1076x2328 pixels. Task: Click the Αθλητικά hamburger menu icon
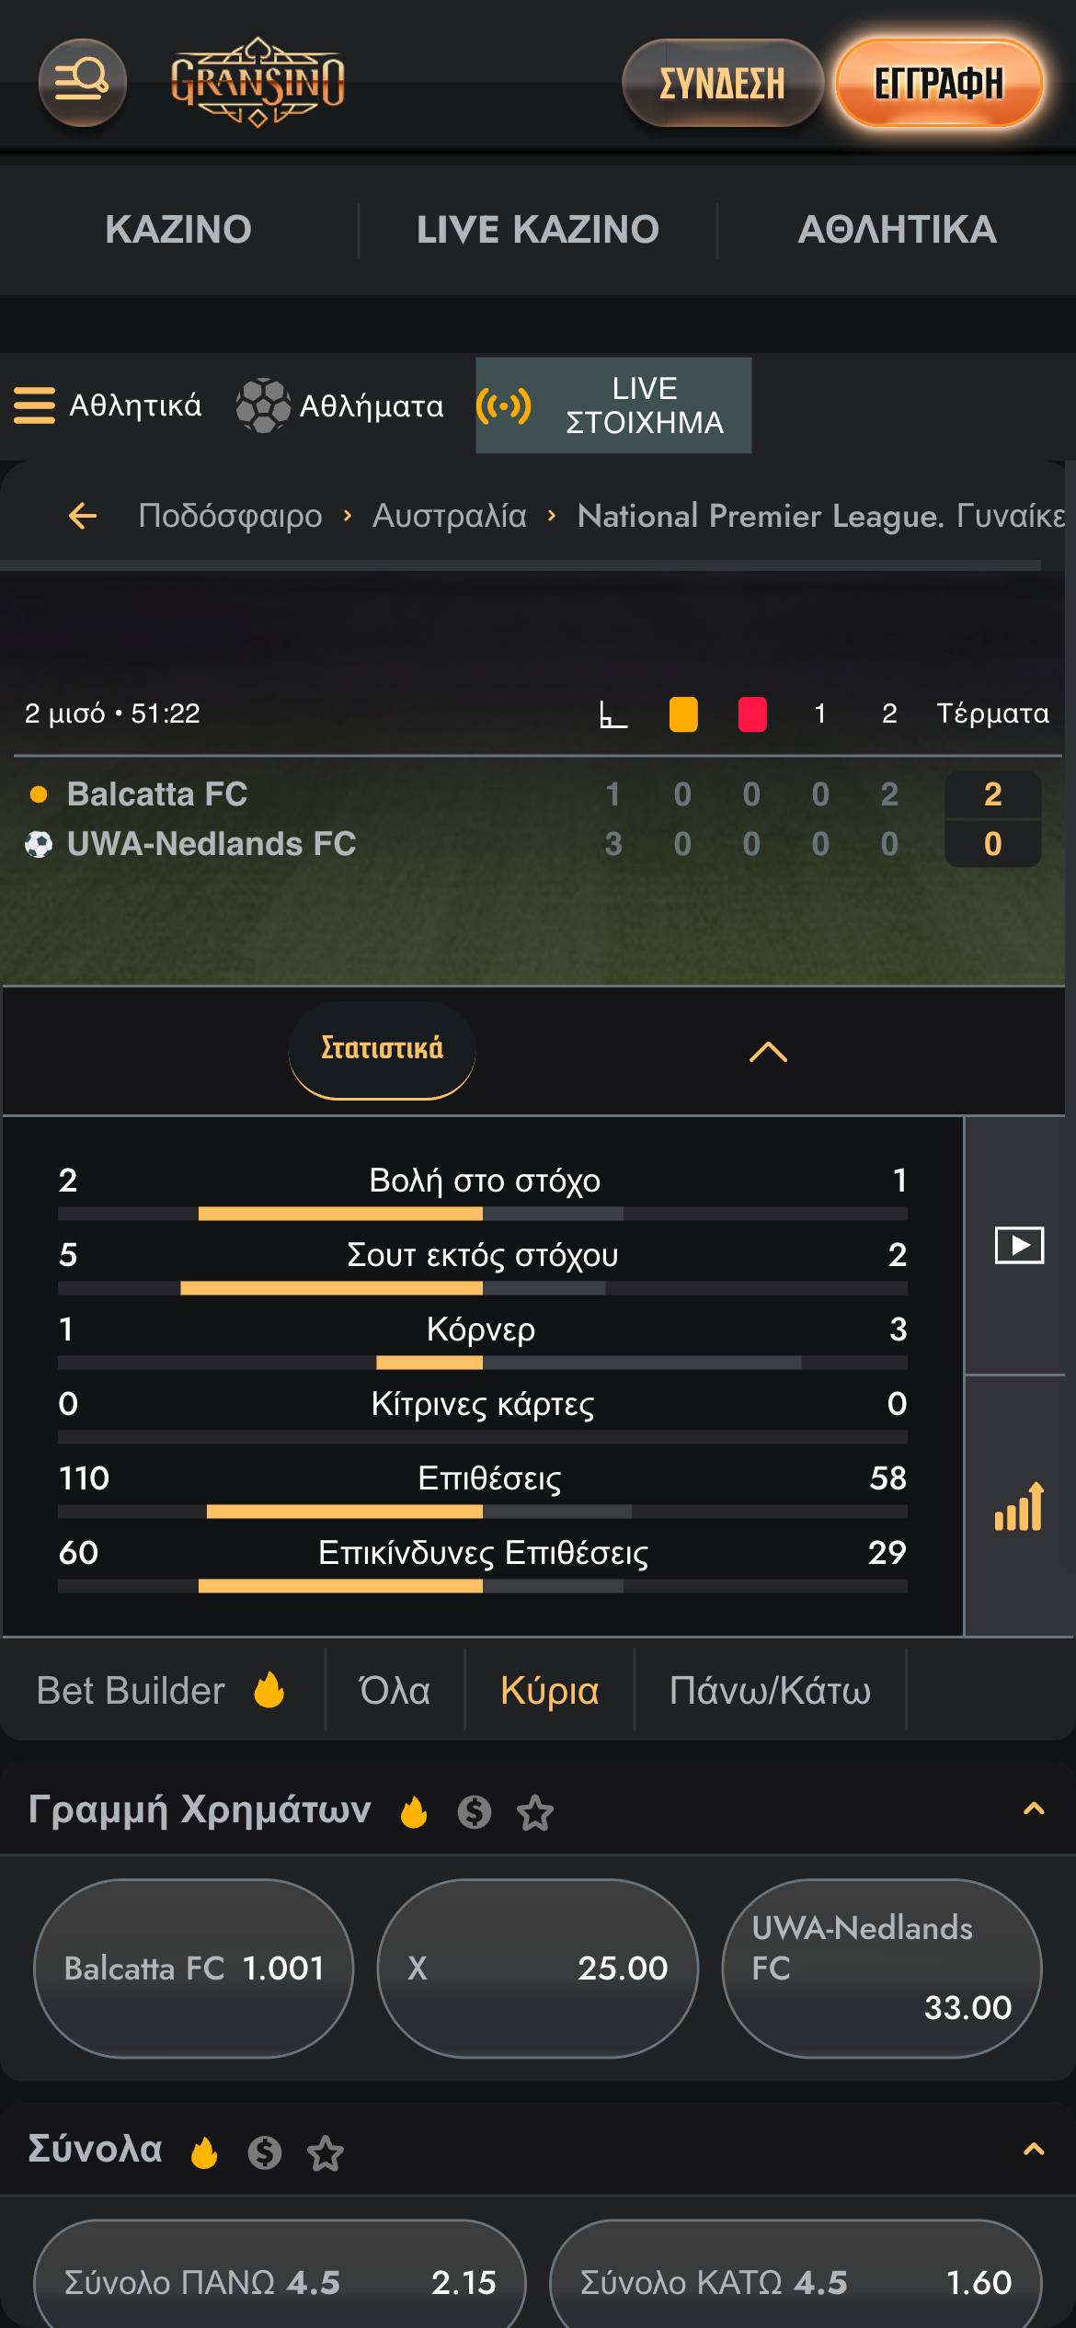tap(35, 405)
